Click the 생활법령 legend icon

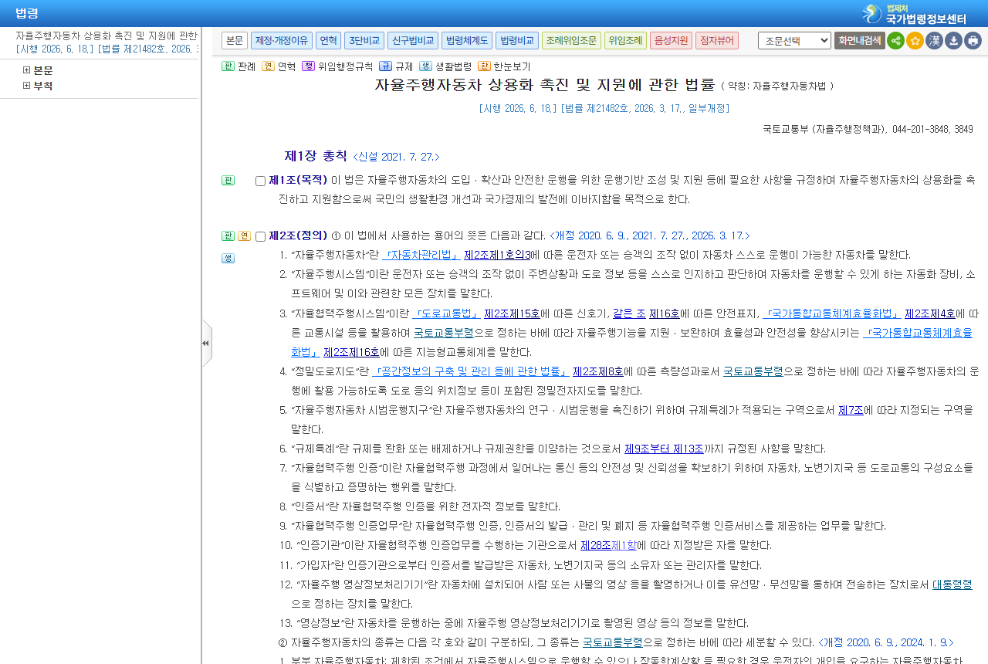pos(425,66)
